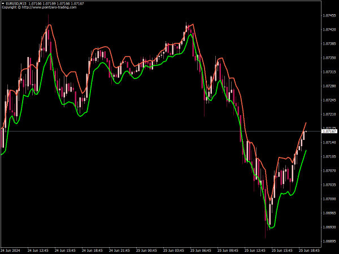Click the EURUSD,M15 symbol title text
Image resolution: width=339 pixels, height=254 pixels.
pyautogui.click(x=15, y=3)
